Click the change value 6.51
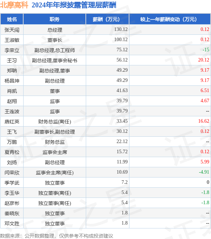The width and height of the screenshot is (211, 239). coord(205,91)
